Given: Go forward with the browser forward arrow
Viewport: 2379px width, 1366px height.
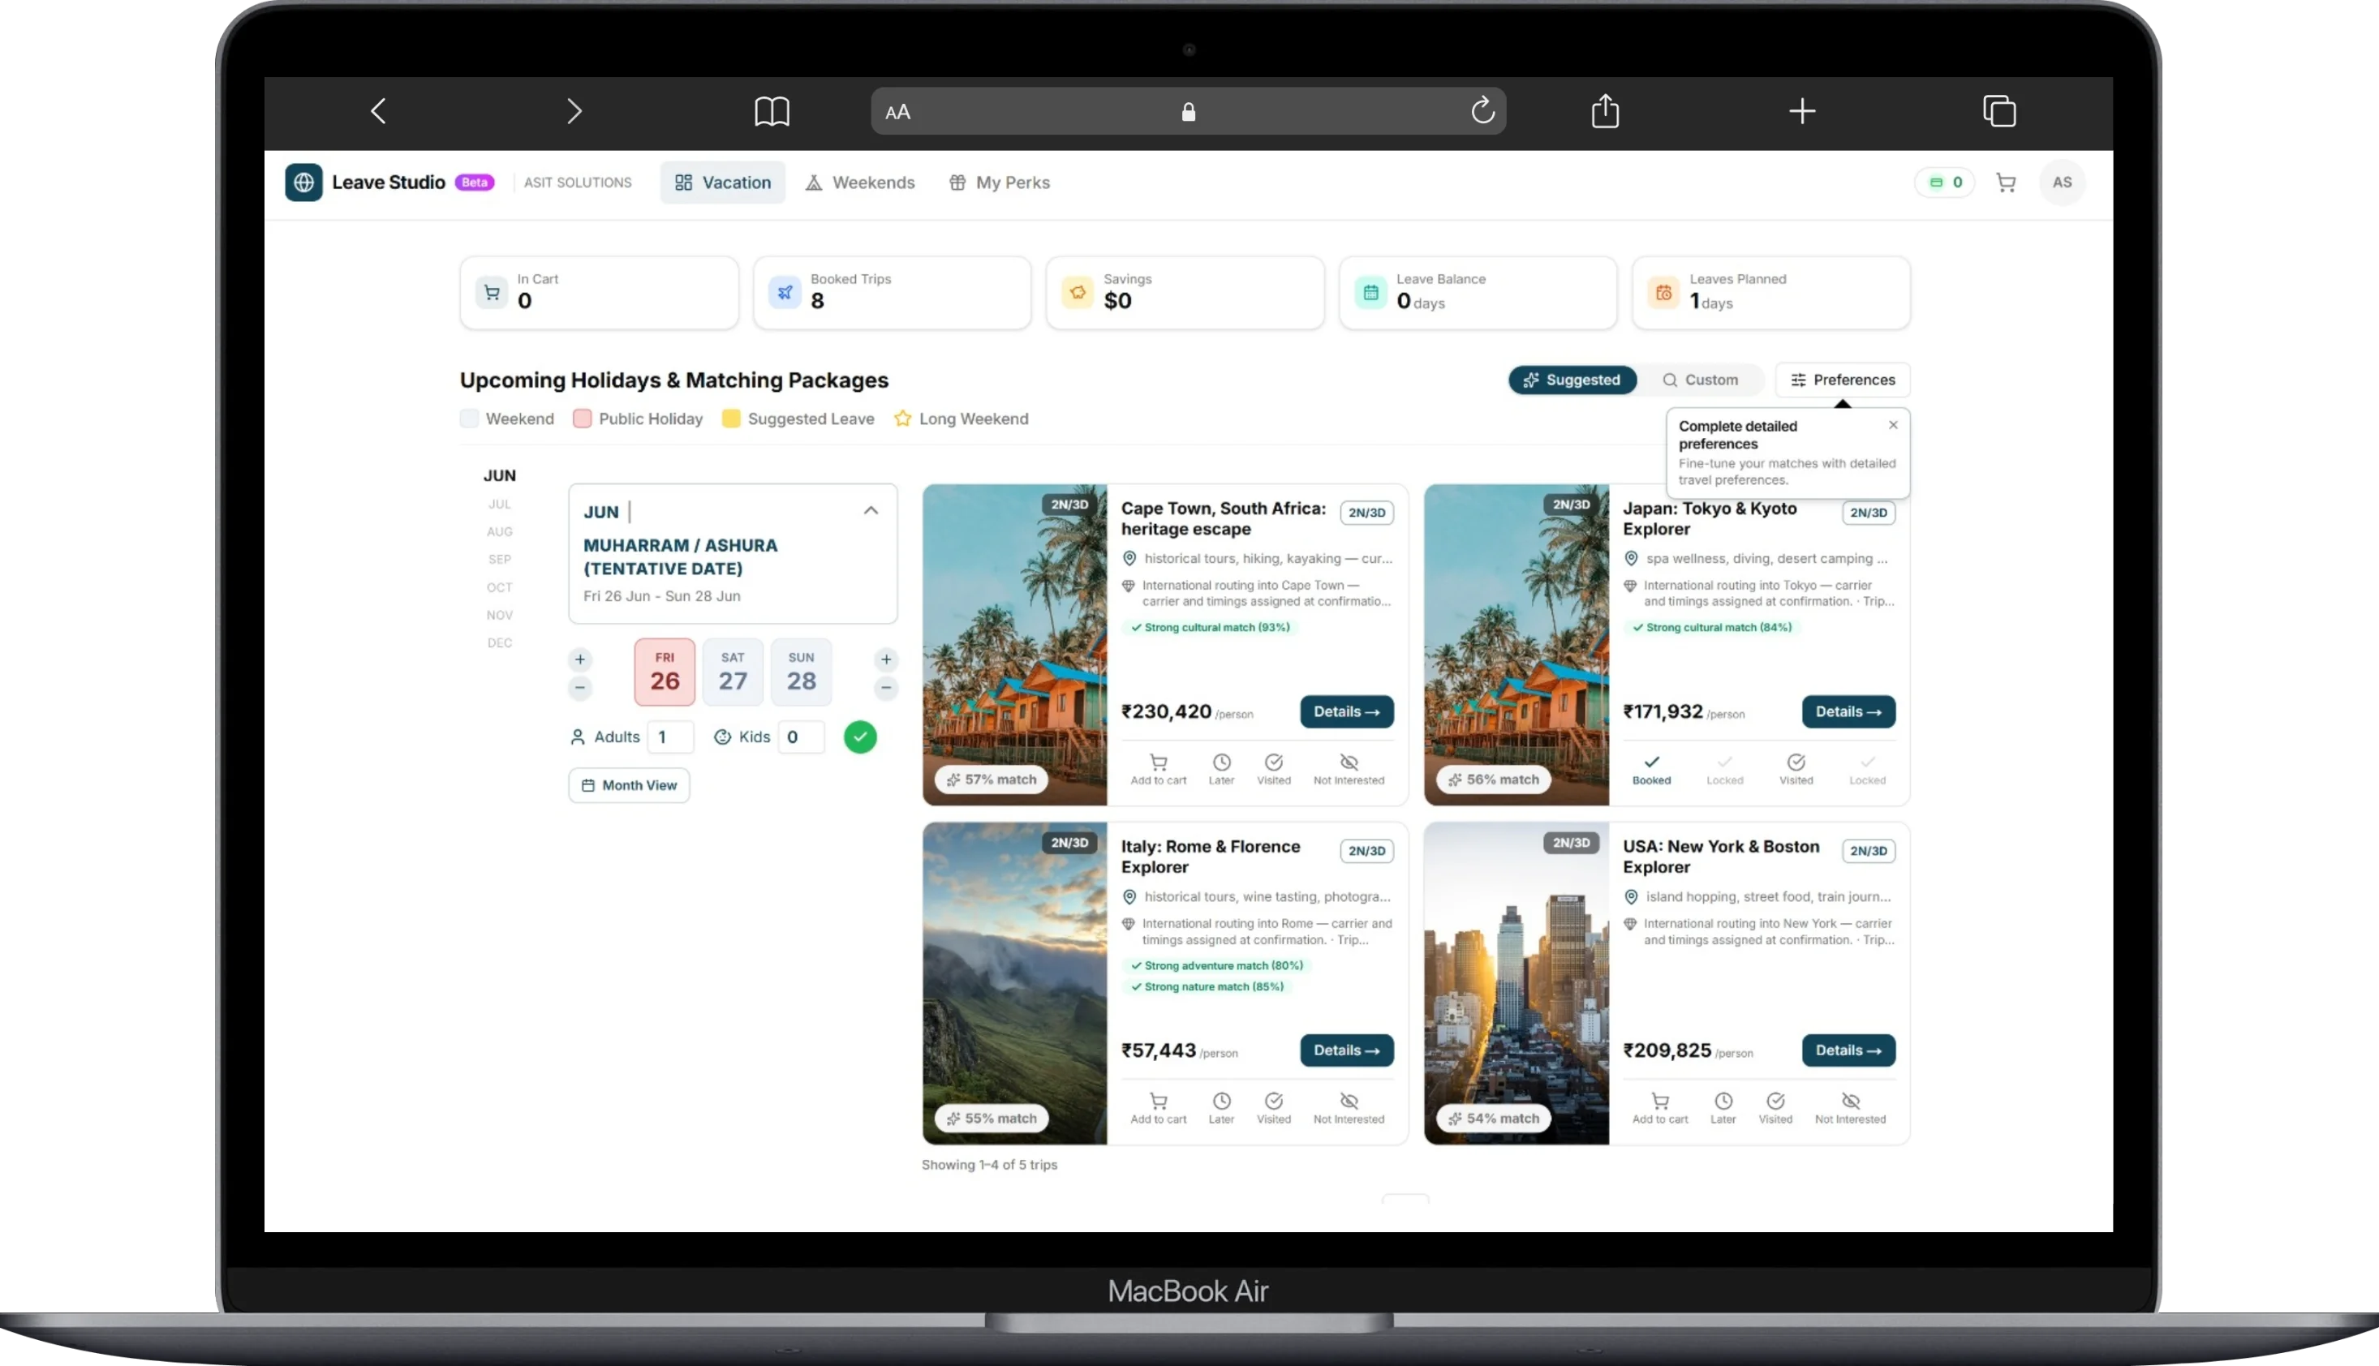Looking at the screenshot, I should (574, 112).
